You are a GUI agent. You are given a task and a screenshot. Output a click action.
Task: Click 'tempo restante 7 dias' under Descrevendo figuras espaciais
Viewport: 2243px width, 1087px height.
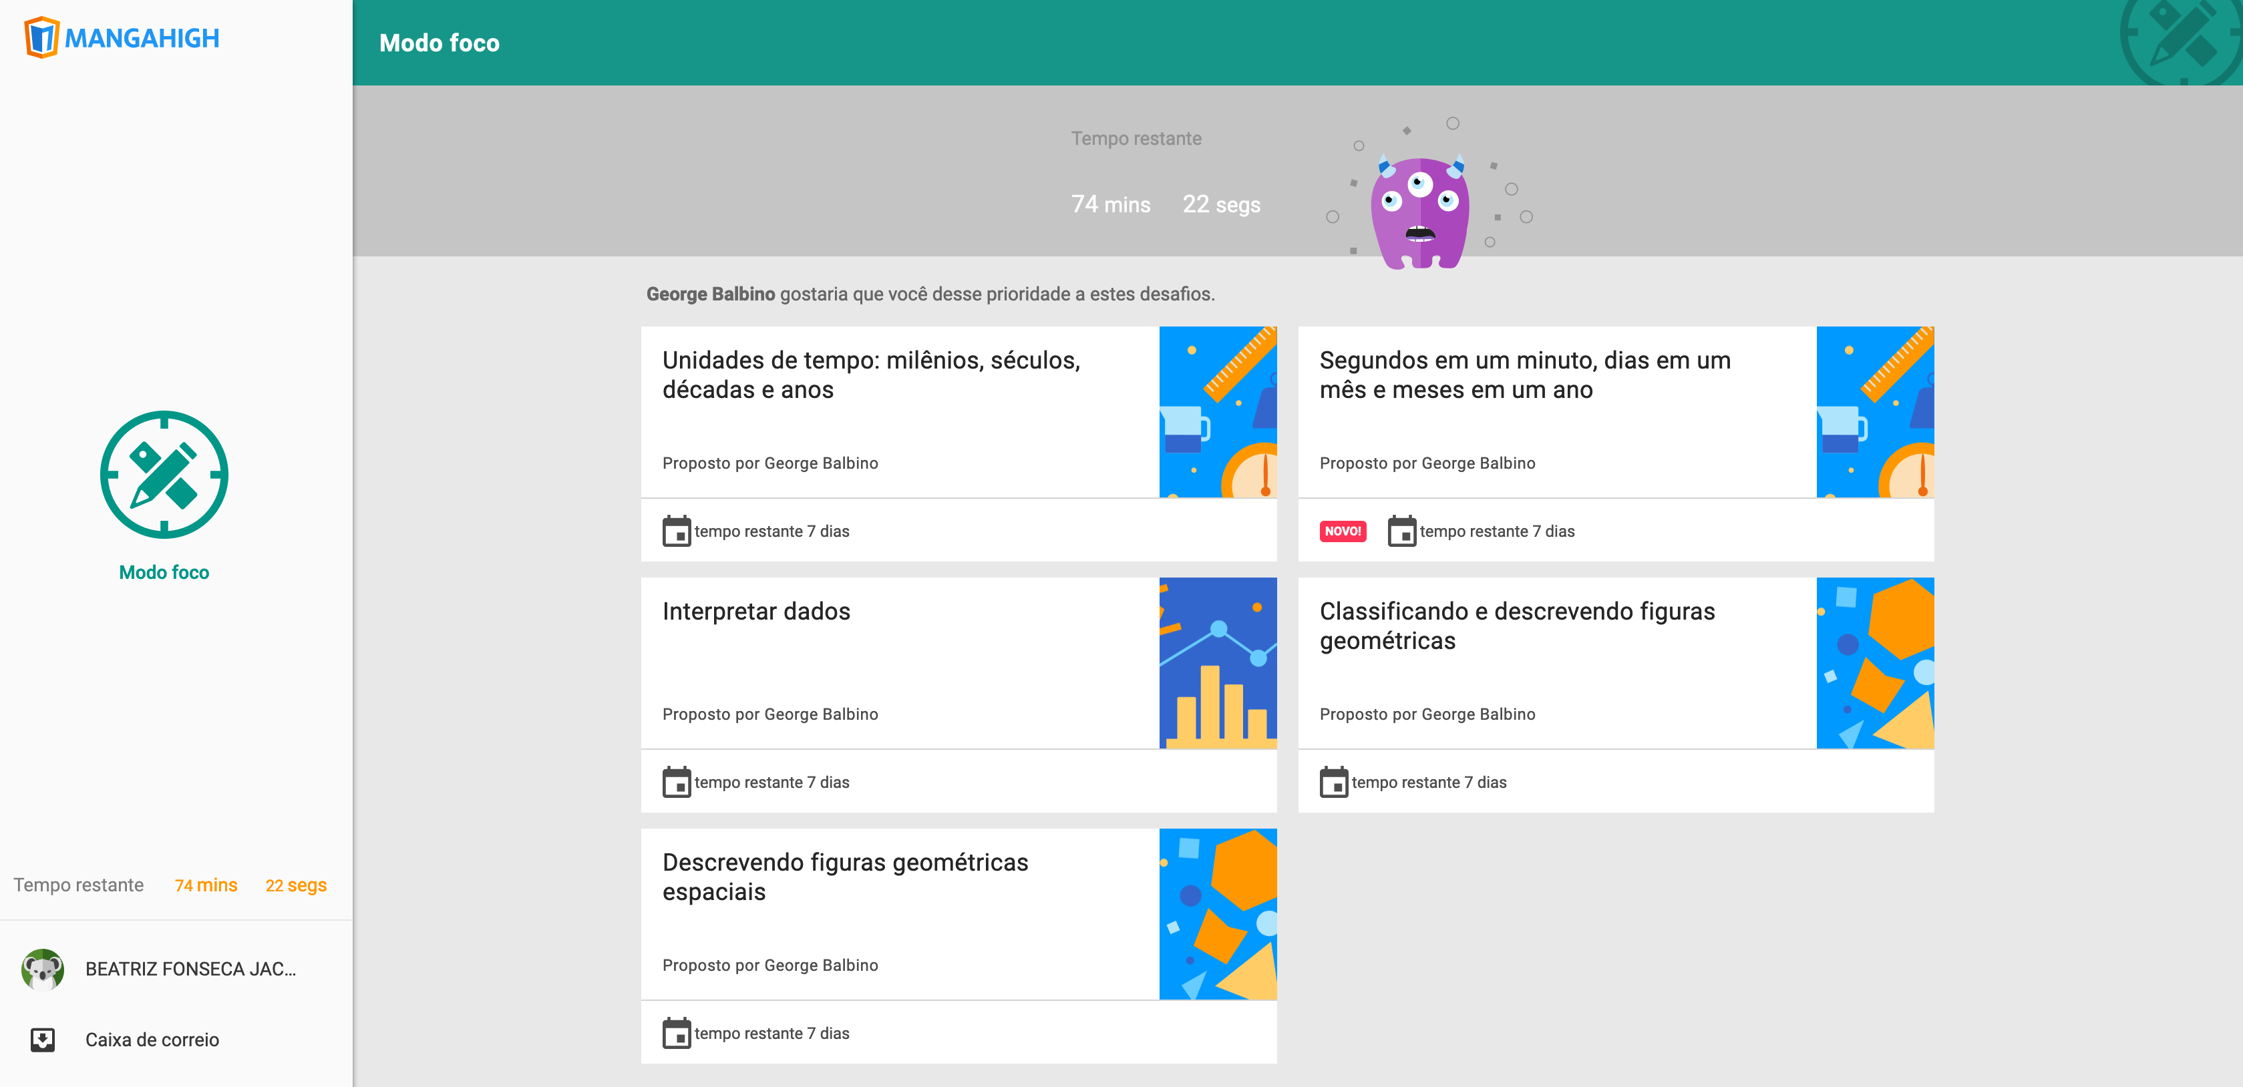click(x=771, y=1034)
